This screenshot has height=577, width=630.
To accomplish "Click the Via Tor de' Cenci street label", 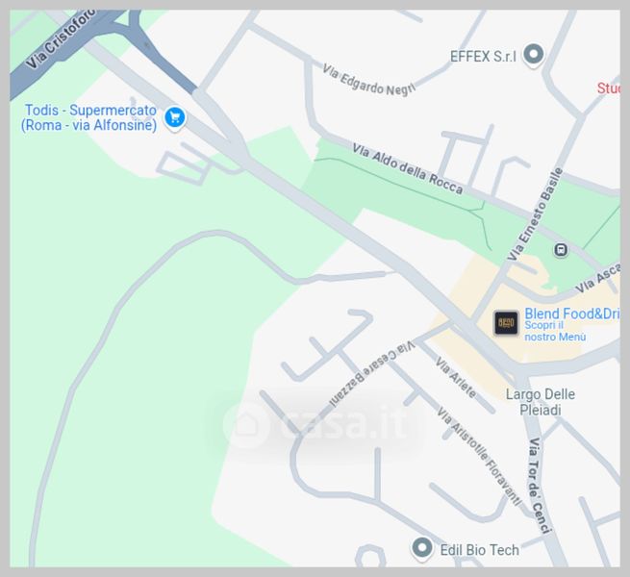I will pos(538,486).
